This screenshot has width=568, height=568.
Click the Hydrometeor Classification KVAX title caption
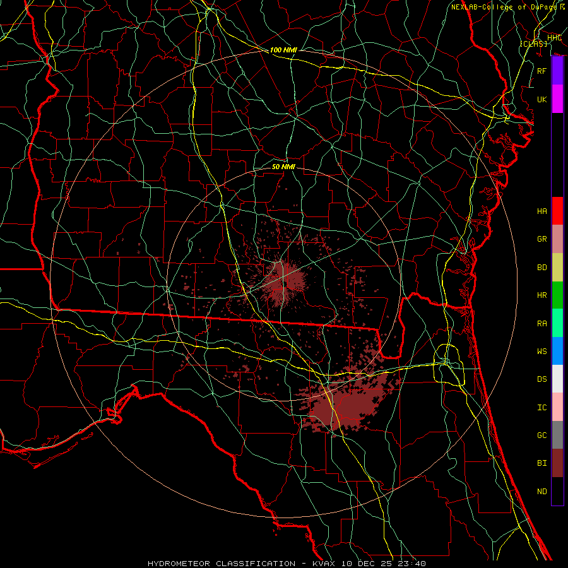[287, 564]
